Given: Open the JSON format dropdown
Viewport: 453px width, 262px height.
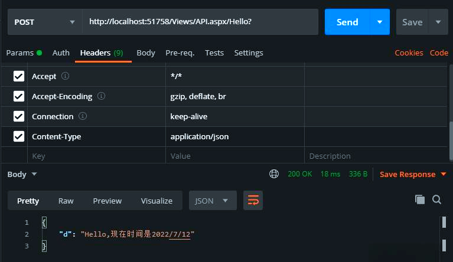Looking at the screenshot, I should click(212, 201).
